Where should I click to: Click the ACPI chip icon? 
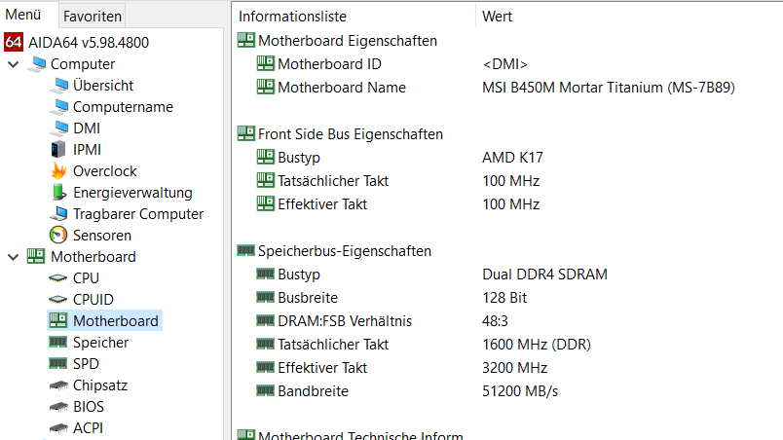(x=58, y=428)
